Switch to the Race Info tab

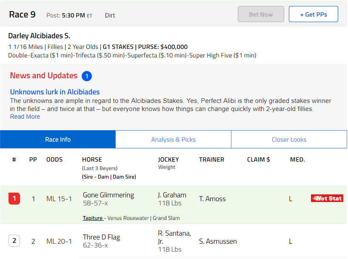coord(58,139)
